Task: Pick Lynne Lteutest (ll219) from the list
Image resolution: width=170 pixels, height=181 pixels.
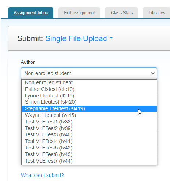Action: point(89,96)
